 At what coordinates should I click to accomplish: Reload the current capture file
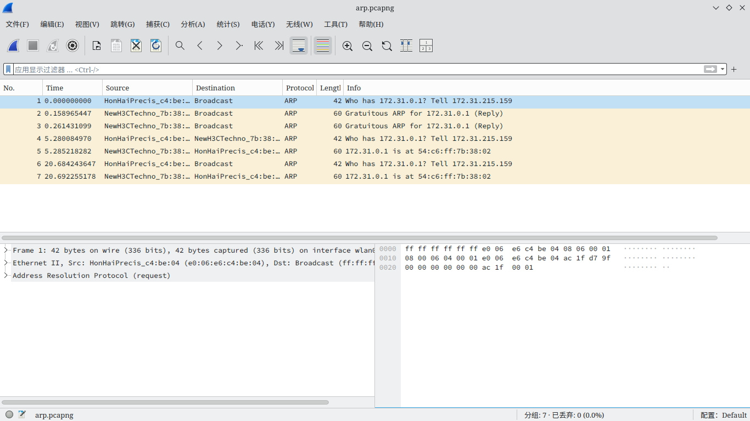pyautogui.click(x=156, y=46)
